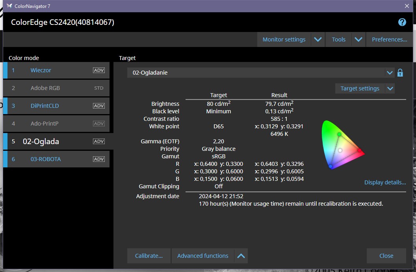
Task: Open Preferences dialog
Action: 389,39
